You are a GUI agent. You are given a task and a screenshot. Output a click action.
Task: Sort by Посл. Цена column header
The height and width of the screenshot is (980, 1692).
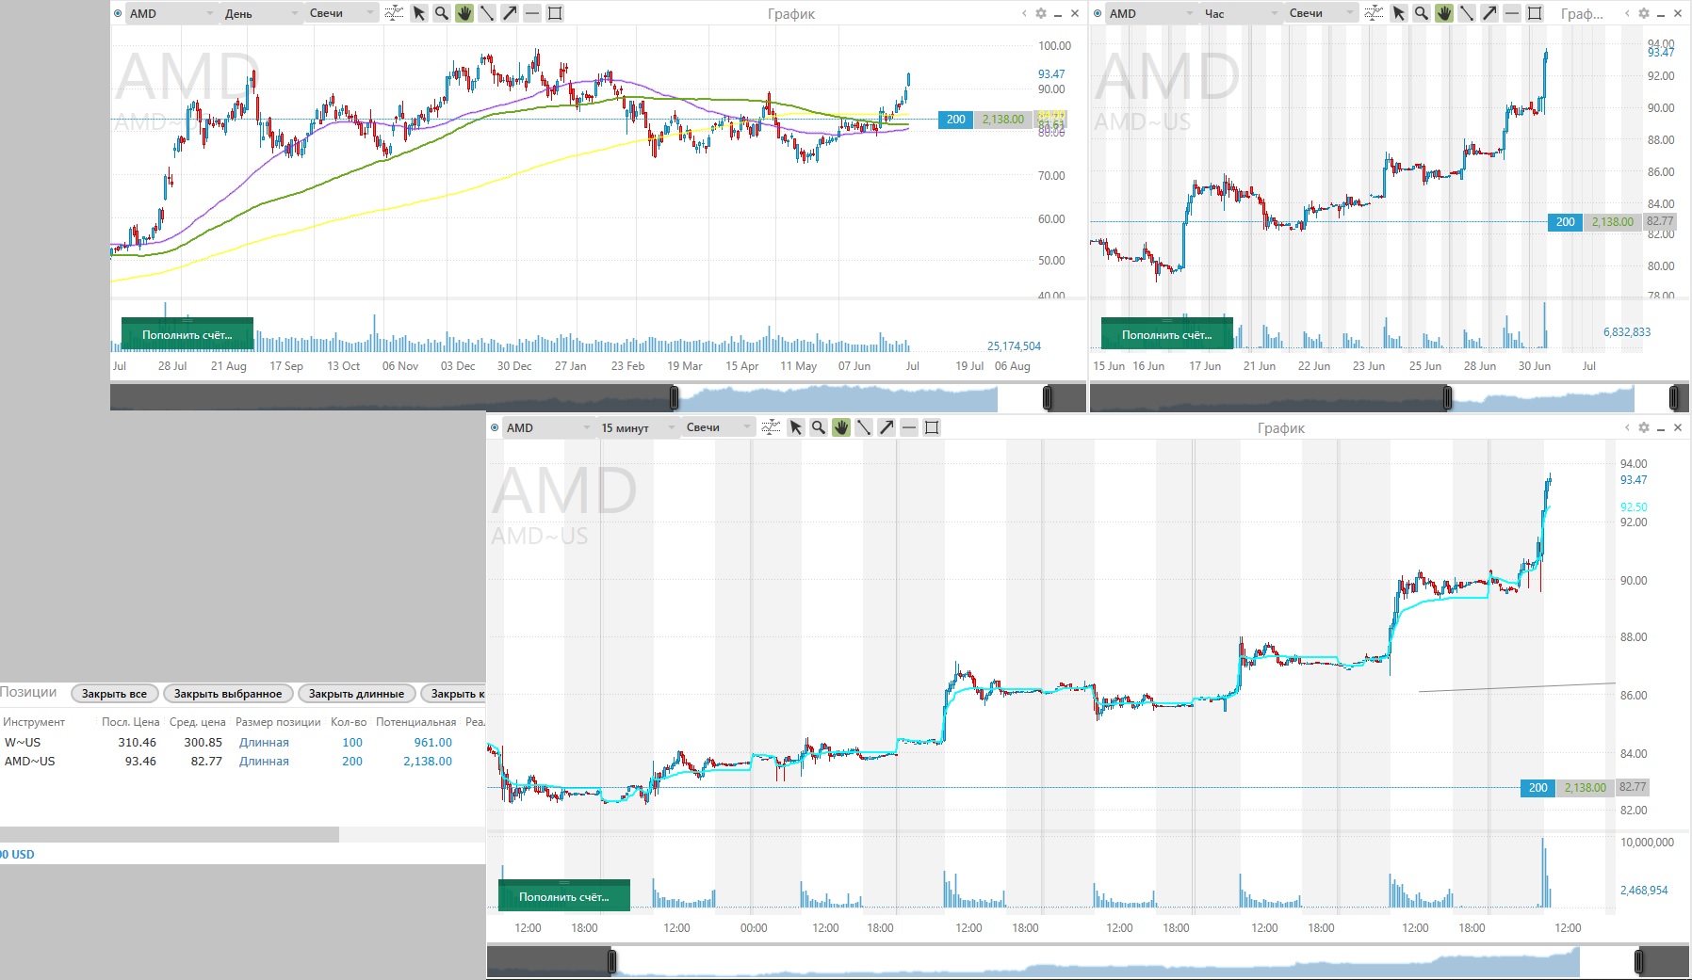(130, 722)
